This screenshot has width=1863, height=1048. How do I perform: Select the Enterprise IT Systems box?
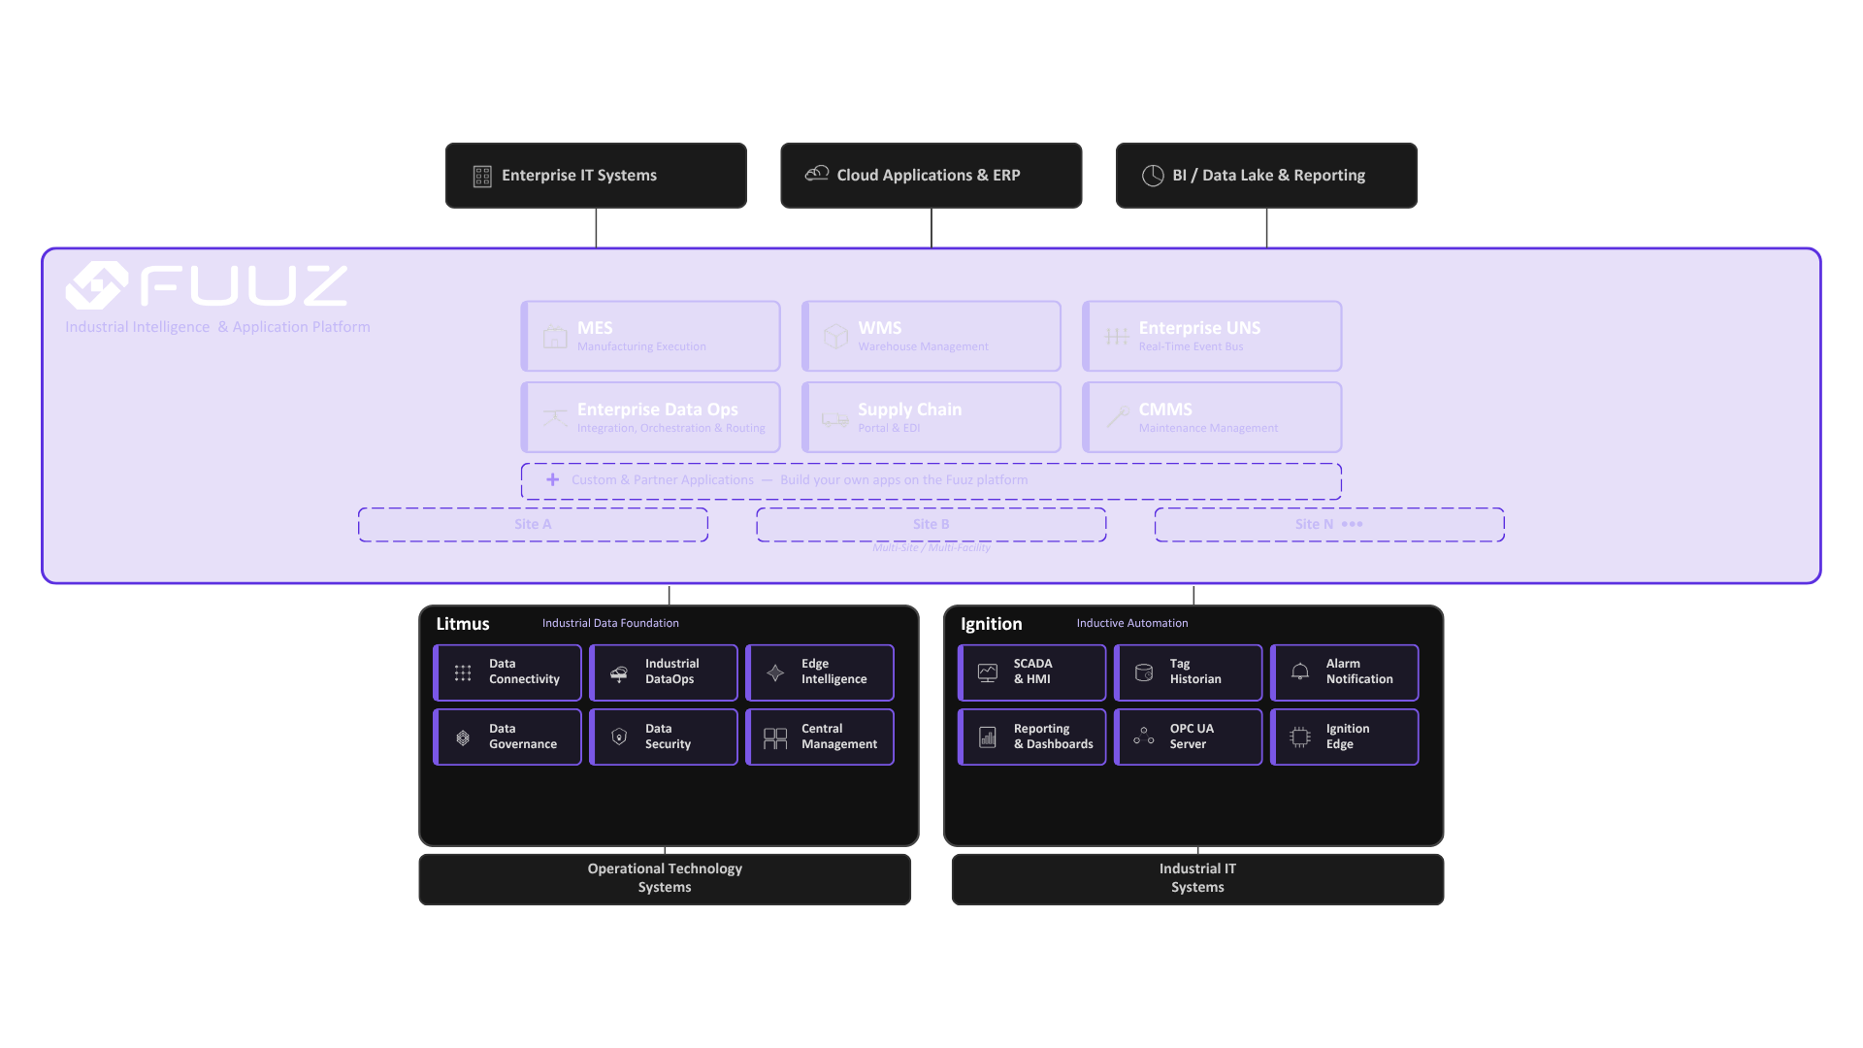(x=596, y=176)
